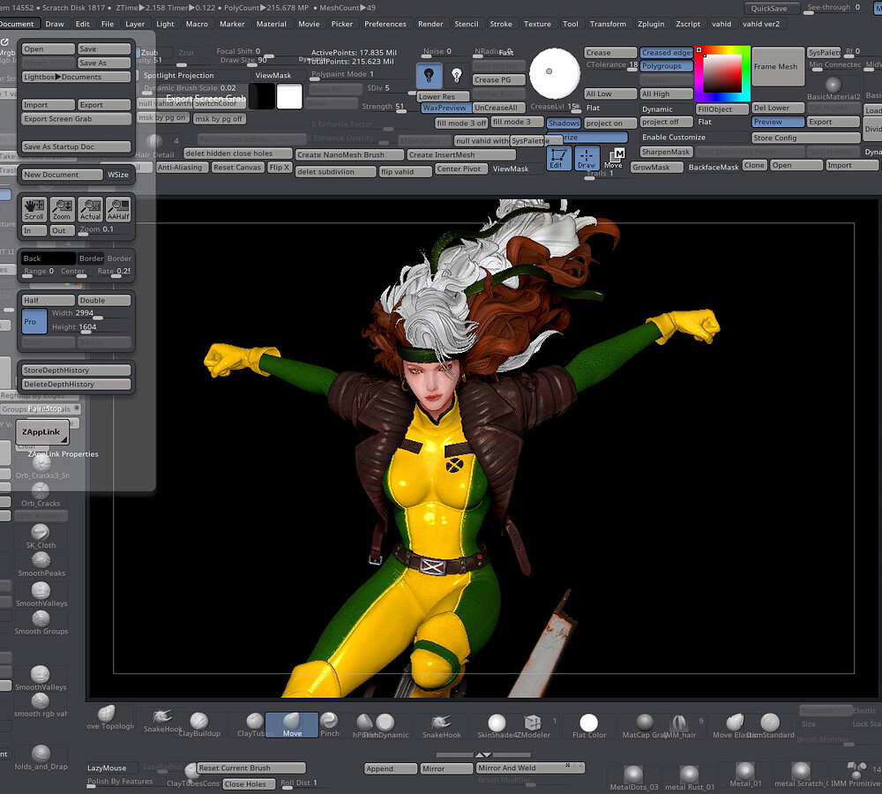
Task: Click the white lightbulb icon
Action: tap(457, 75)
